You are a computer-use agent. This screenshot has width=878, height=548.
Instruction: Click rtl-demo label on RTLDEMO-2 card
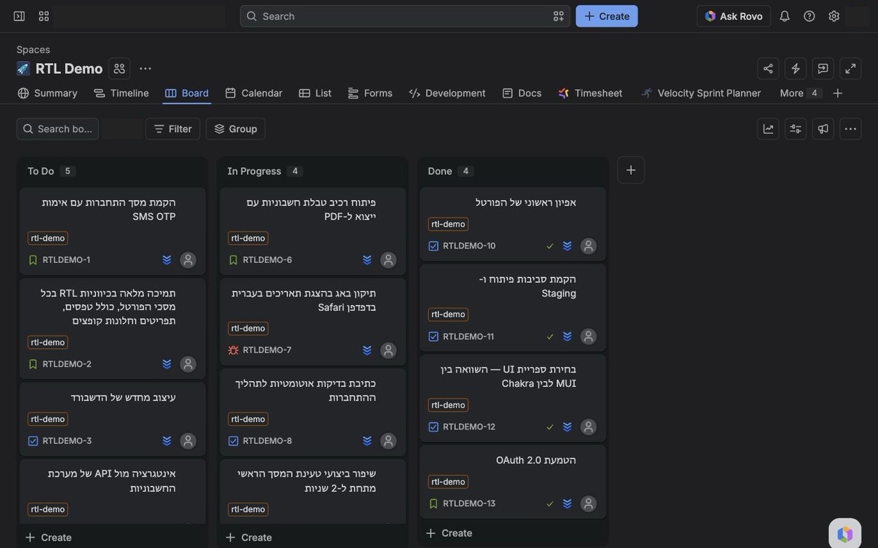coord(48,342)
